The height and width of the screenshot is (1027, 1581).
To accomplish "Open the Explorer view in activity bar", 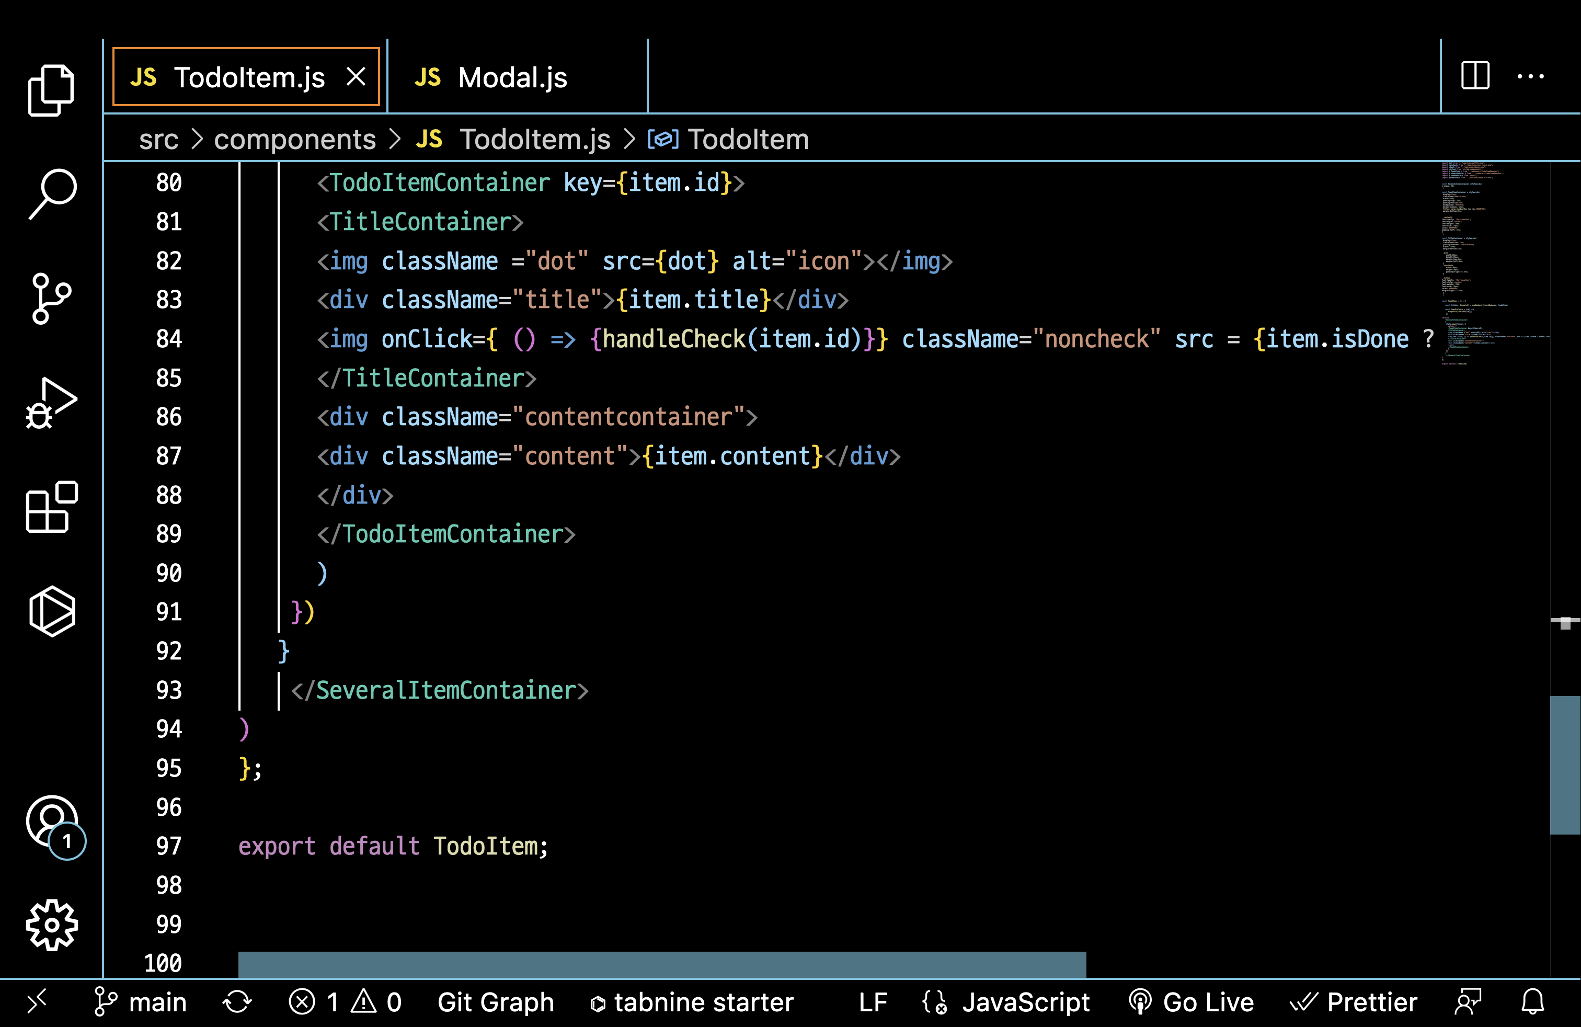I will 51,90.
